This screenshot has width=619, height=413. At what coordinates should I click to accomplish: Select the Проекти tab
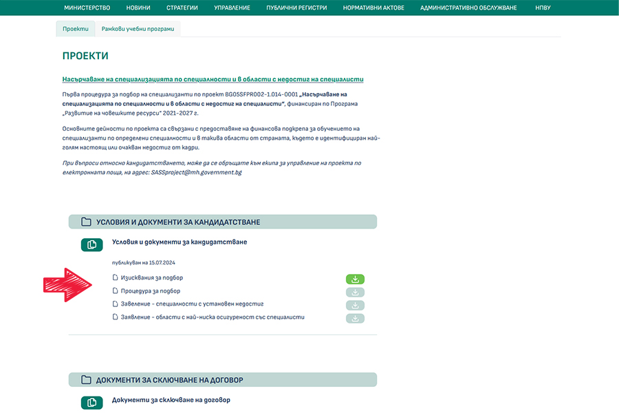(76, 29)
